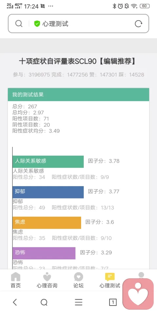Open 心理咨询 tab

coord(47,281)
